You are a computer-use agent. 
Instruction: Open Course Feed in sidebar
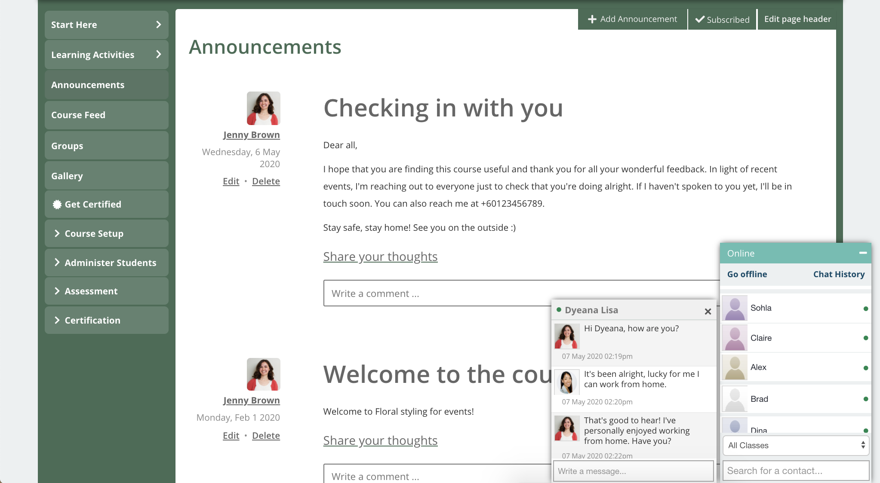(78, 115)
